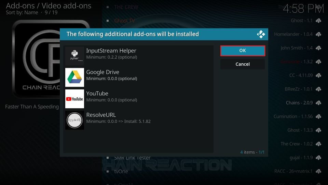Screen dimensions: 328x185
Task: Click cloud download icon next to Chains - 2.0.9
Action: pyautogui.click(x=318, y=103)
